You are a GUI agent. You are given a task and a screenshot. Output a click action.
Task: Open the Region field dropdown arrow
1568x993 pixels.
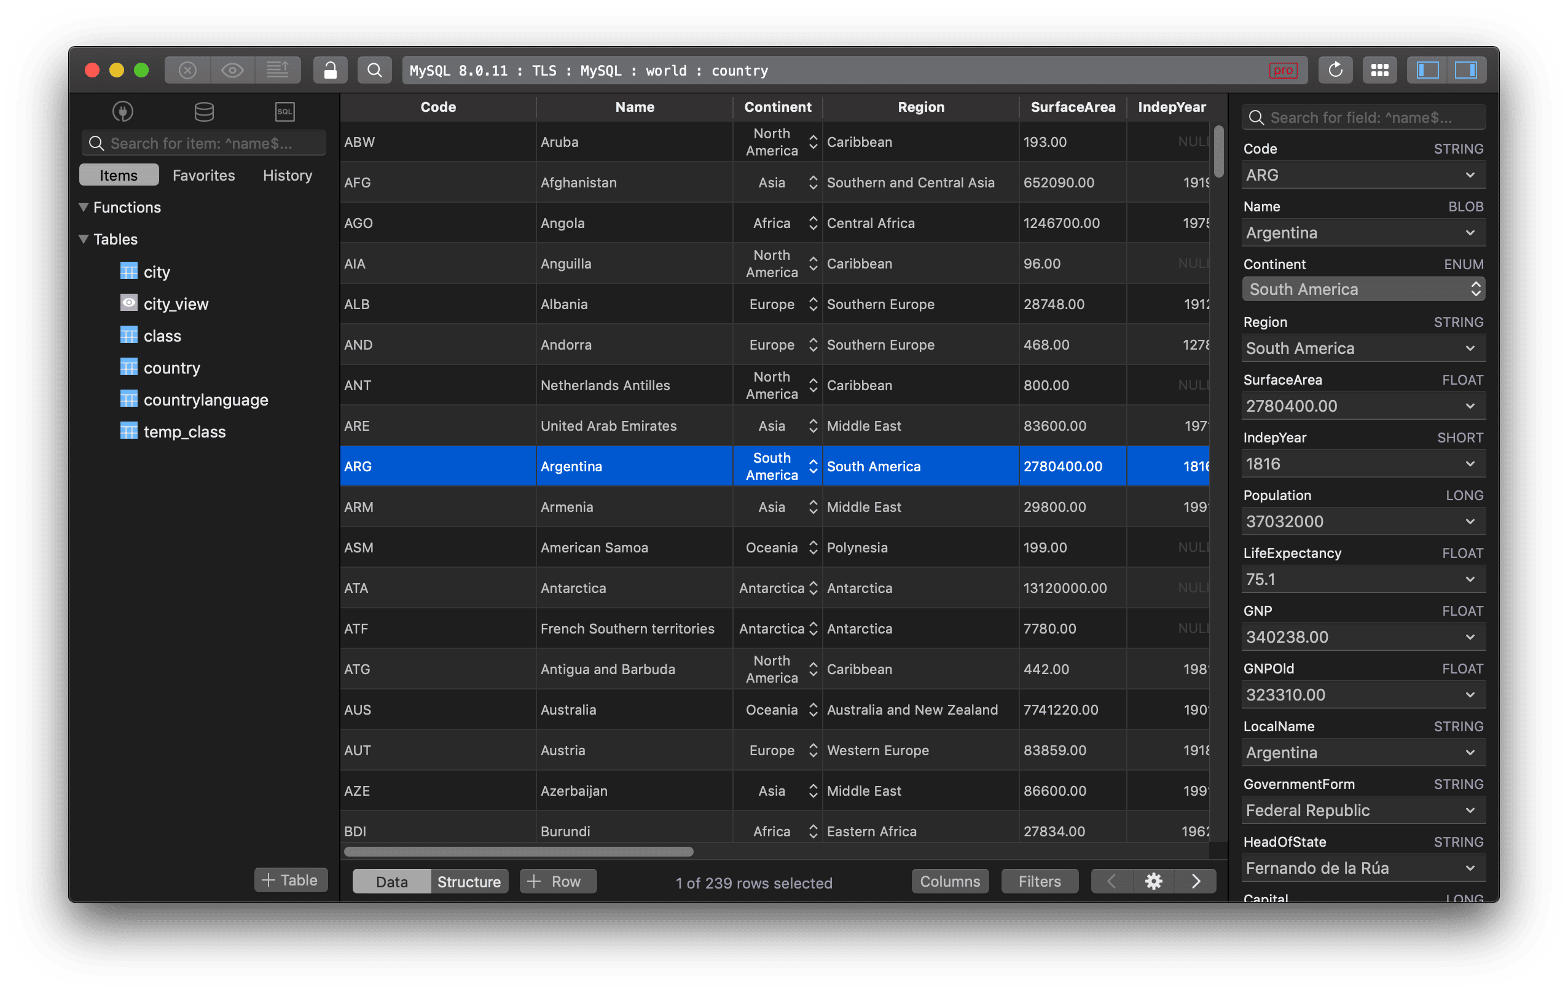tap(1470, 348)
